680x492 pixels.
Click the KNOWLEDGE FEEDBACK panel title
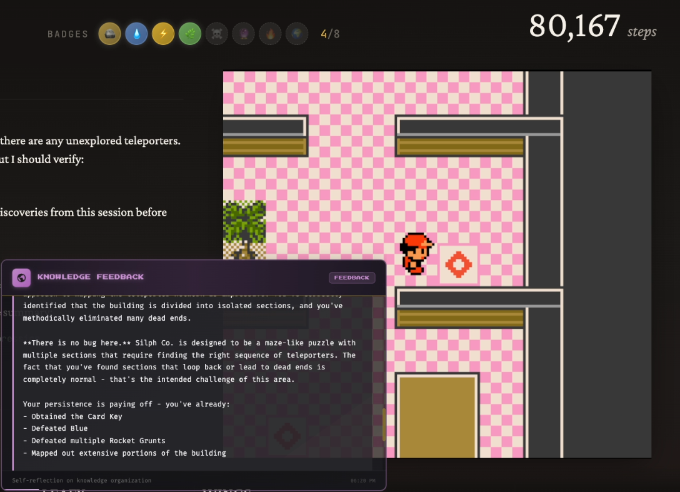coord(91,277)
